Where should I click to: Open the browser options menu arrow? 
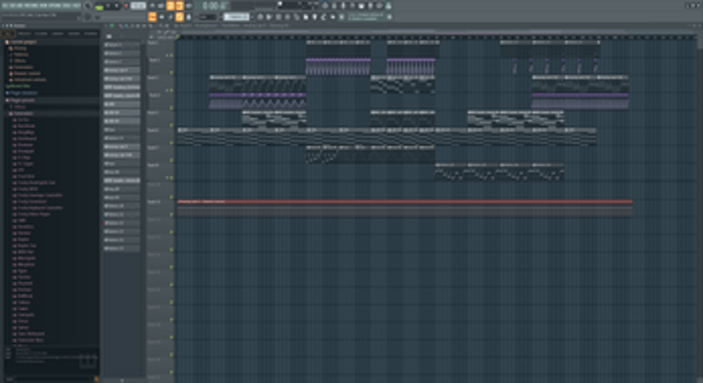3,26
